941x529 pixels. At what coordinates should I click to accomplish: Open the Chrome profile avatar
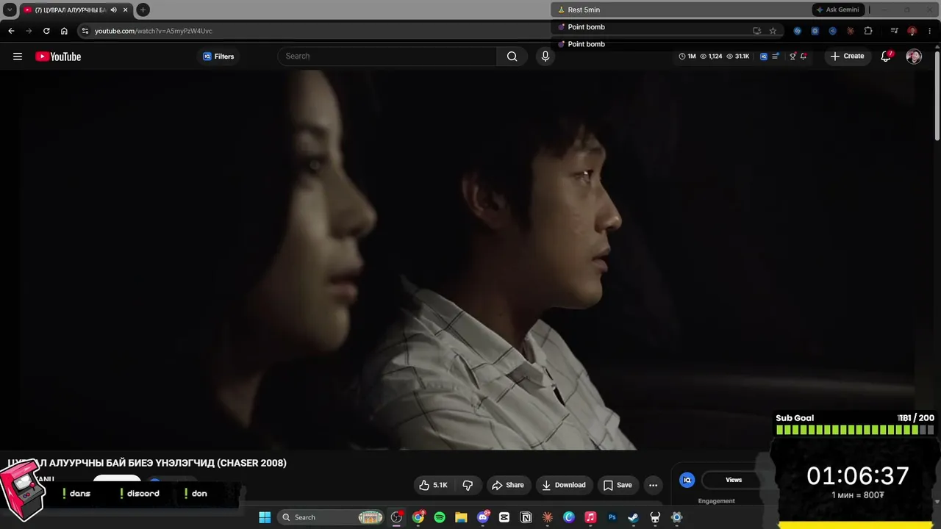tap(912, 31)
